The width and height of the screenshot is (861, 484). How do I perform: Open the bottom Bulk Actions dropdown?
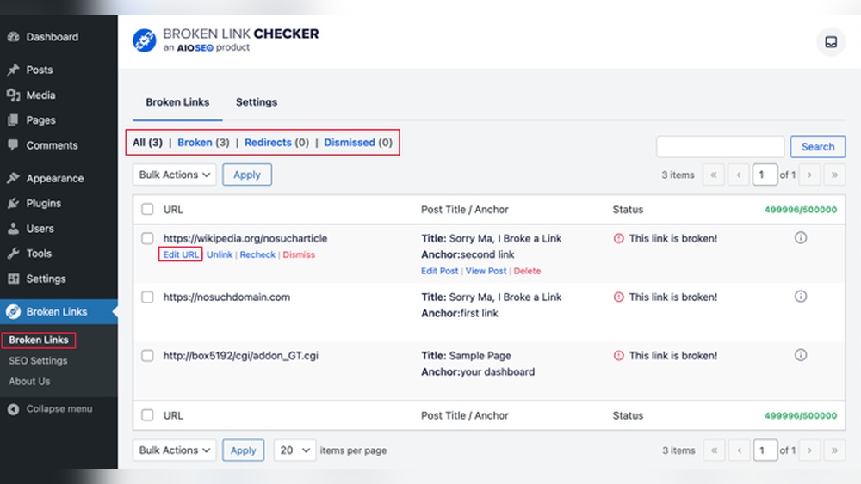pos(175,450)
